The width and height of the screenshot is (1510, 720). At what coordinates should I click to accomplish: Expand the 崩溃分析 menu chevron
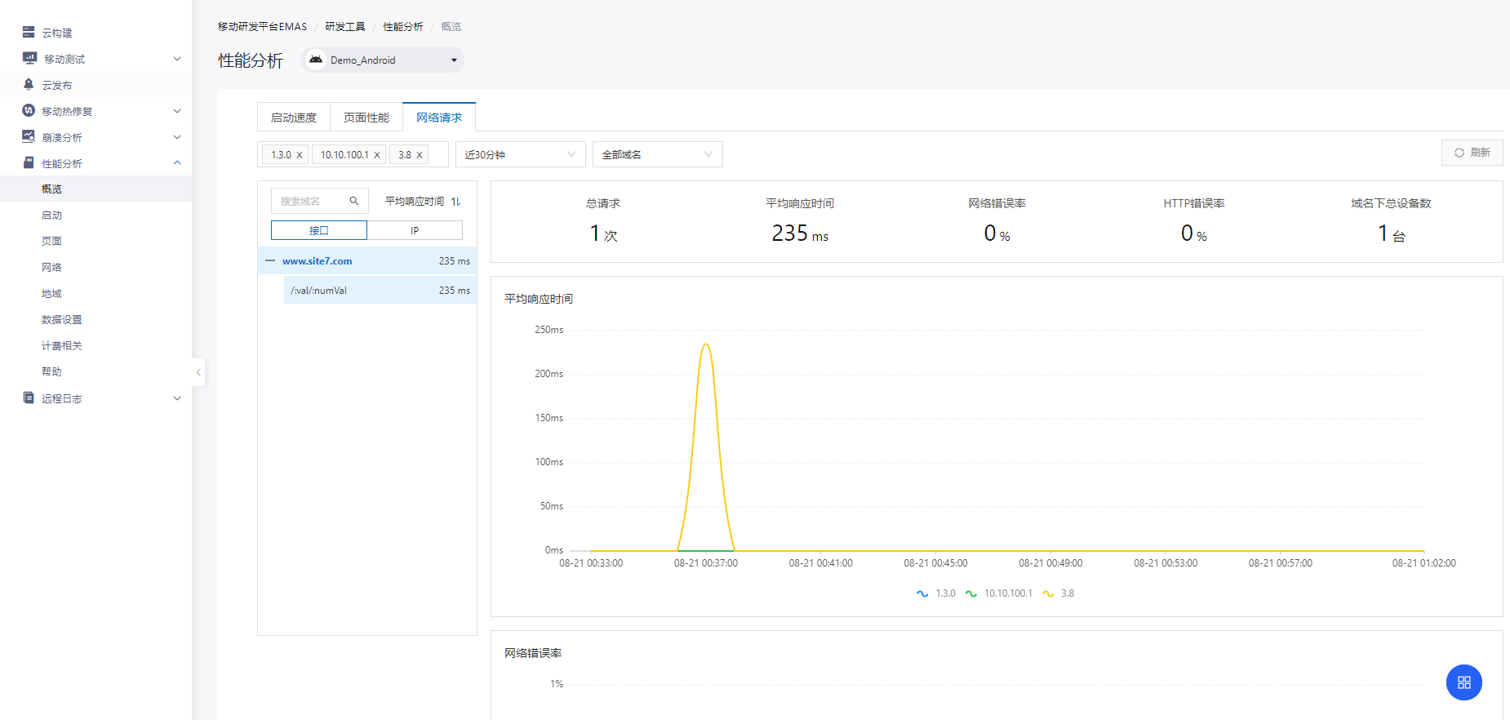(177, 137)
